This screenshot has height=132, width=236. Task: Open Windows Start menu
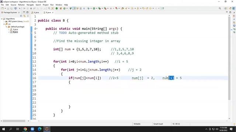coord(3,129)
